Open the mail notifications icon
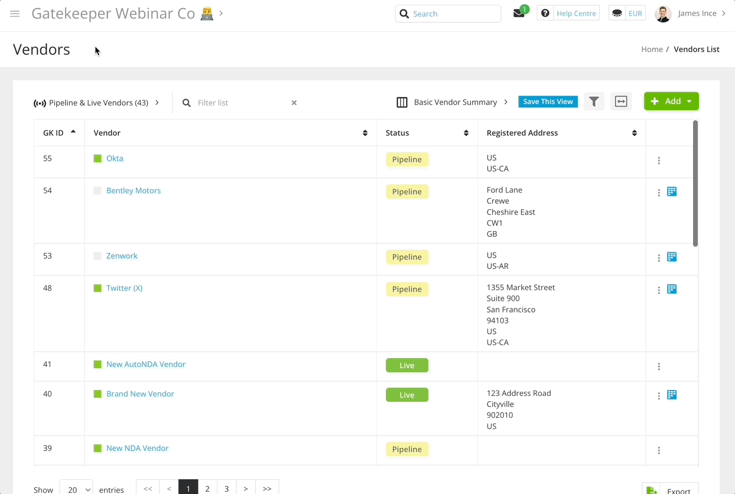The width and height of the screenshot is (735, 494). pyautogui.click(x=519, y=14)
